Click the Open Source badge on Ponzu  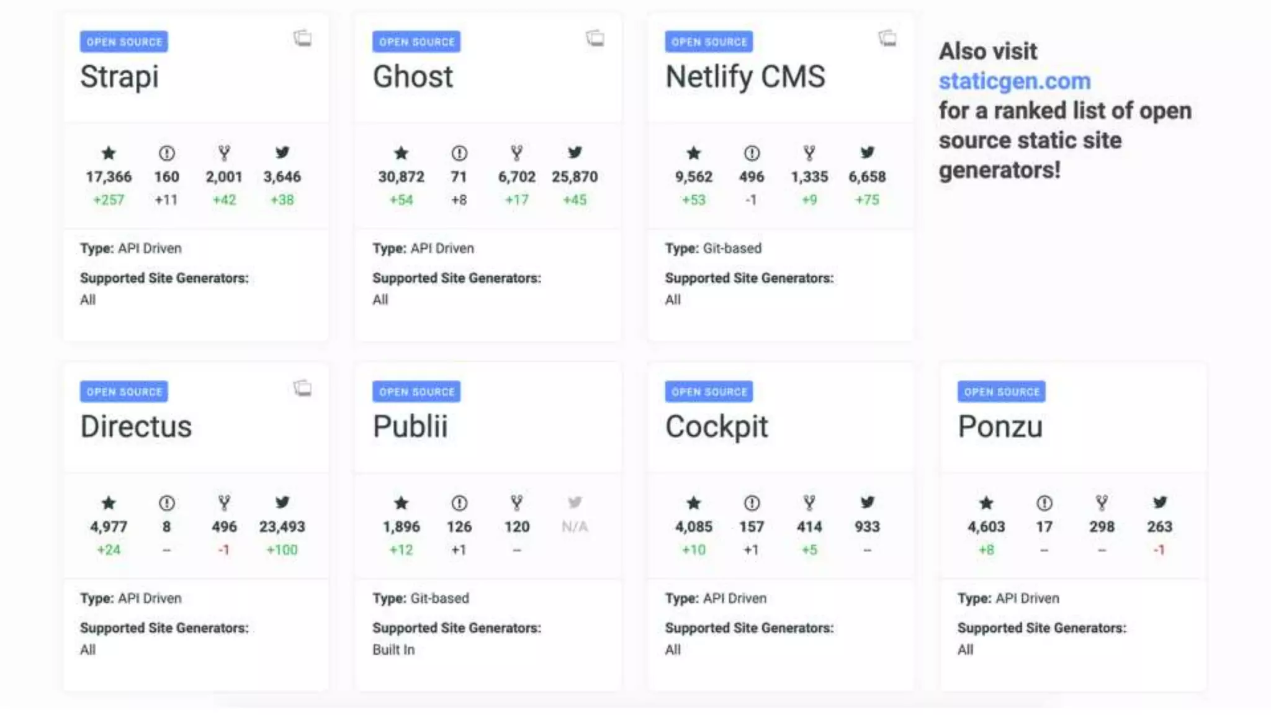point(1001,392)
